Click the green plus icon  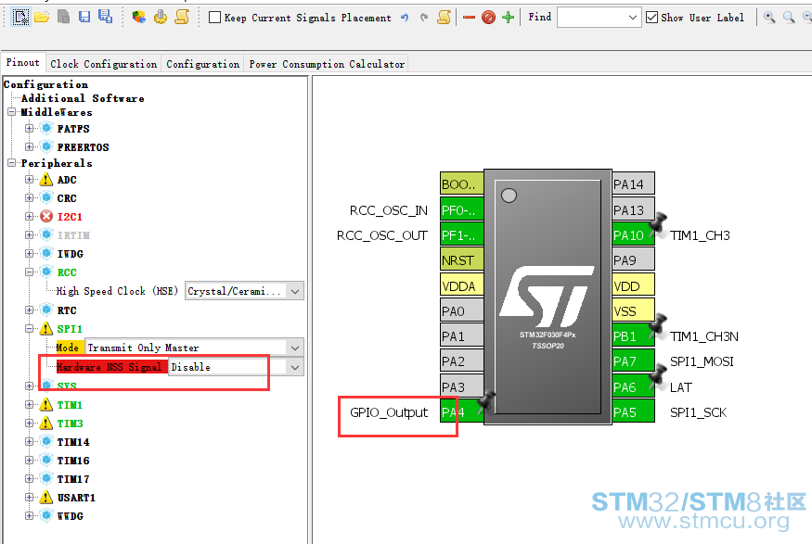[508, 18]
